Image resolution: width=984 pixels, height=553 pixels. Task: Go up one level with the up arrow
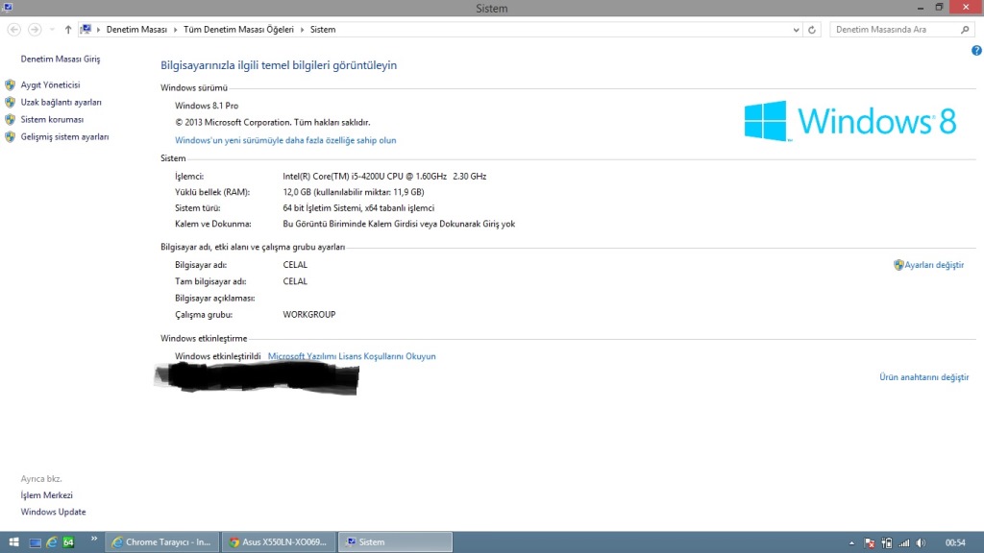pos(68,30)
